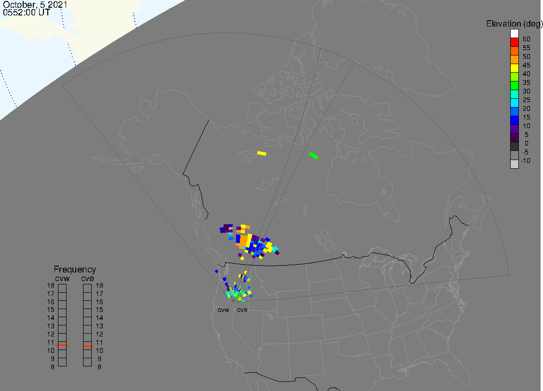543x391 pixels.
Task: Click the '45' elevation legend label
Action: [x=527, y=65]
